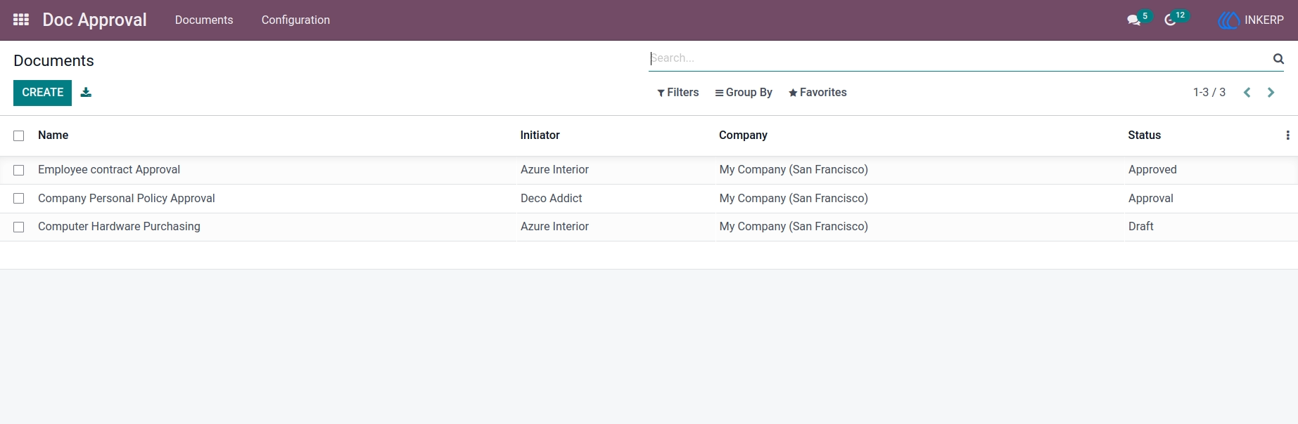This screenshot has width=1298, height=424.
Task: Open the activities clock icon
Action: (1171, 20)
